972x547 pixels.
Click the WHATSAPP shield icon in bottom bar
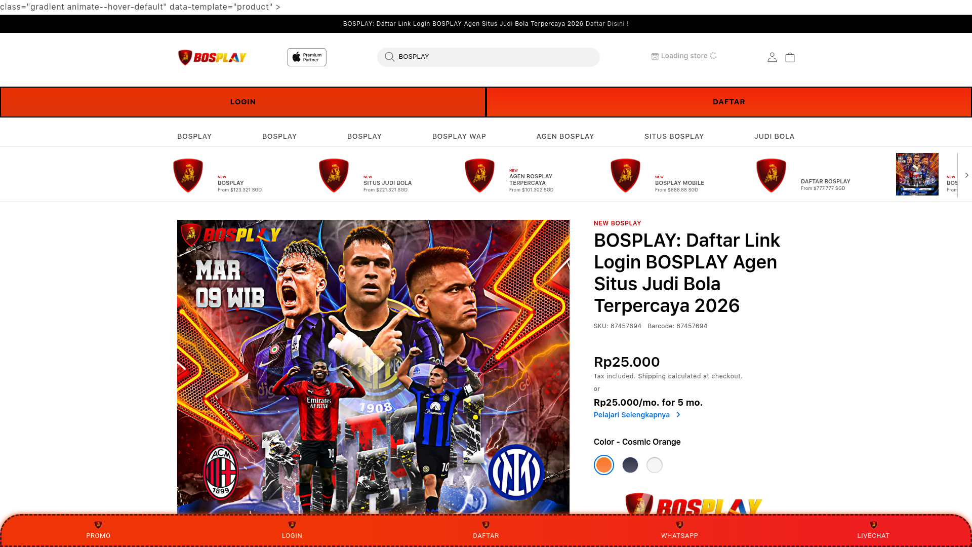point(680,525)
